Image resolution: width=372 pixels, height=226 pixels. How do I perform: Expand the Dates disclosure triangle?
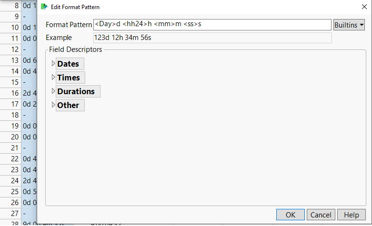coord(53,64)
